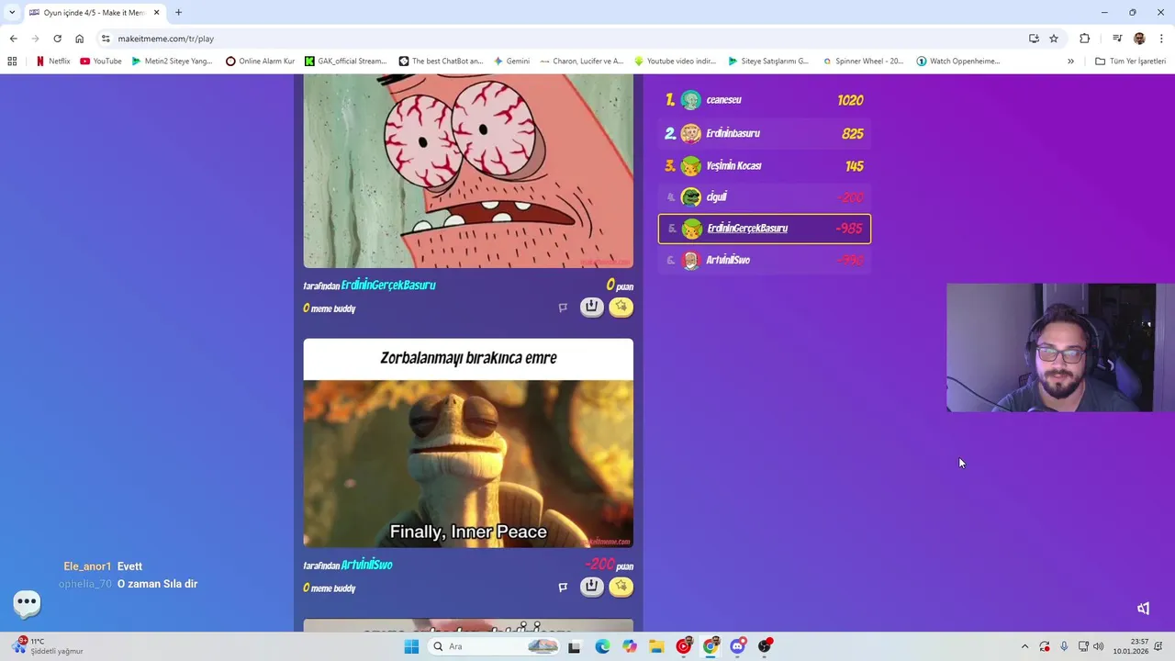Image resolution: width=1175 pixels, height=661 pixels.
Task: Close the Make it Meme tab
Action: [x=157, y=13]
